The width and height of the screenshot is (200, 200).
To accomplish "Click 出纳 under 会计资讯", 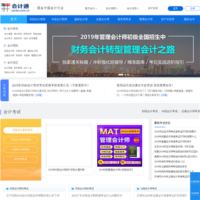I will click(26, 38).
